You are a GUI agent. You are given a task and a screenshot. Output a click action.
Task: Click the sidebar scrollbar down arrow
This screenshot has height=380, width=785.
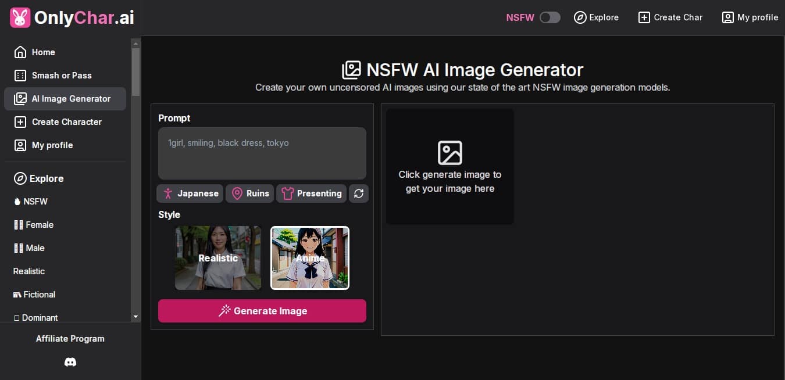(x=135, y=317)
